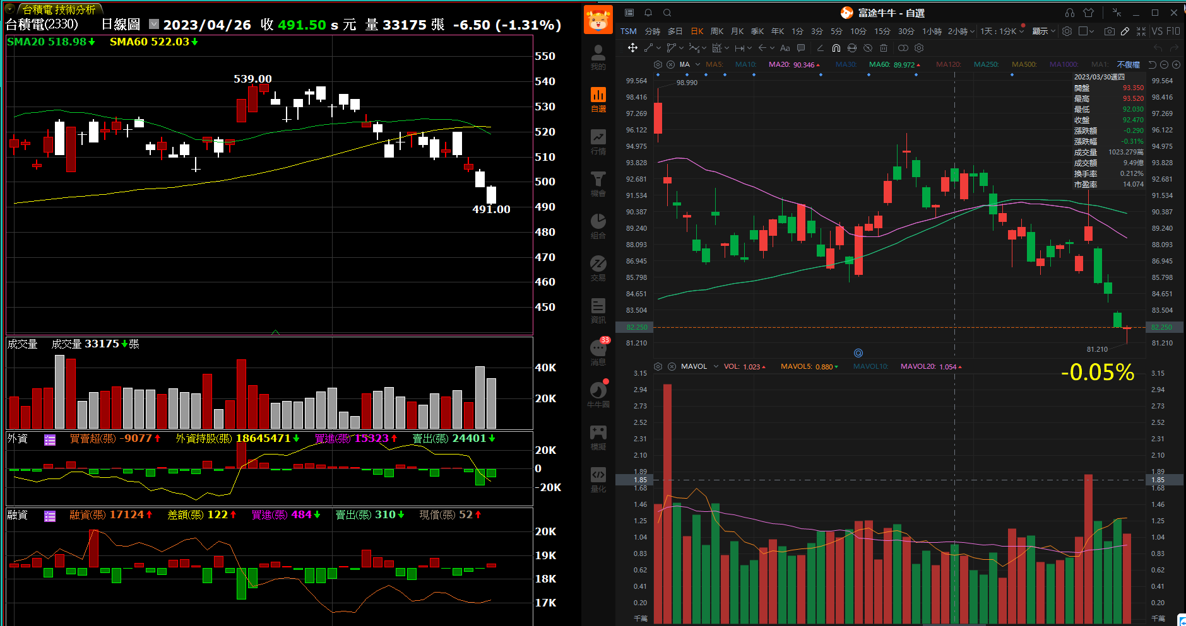
Task: Switch to the 周K chart tab
Action: [717, 31]
